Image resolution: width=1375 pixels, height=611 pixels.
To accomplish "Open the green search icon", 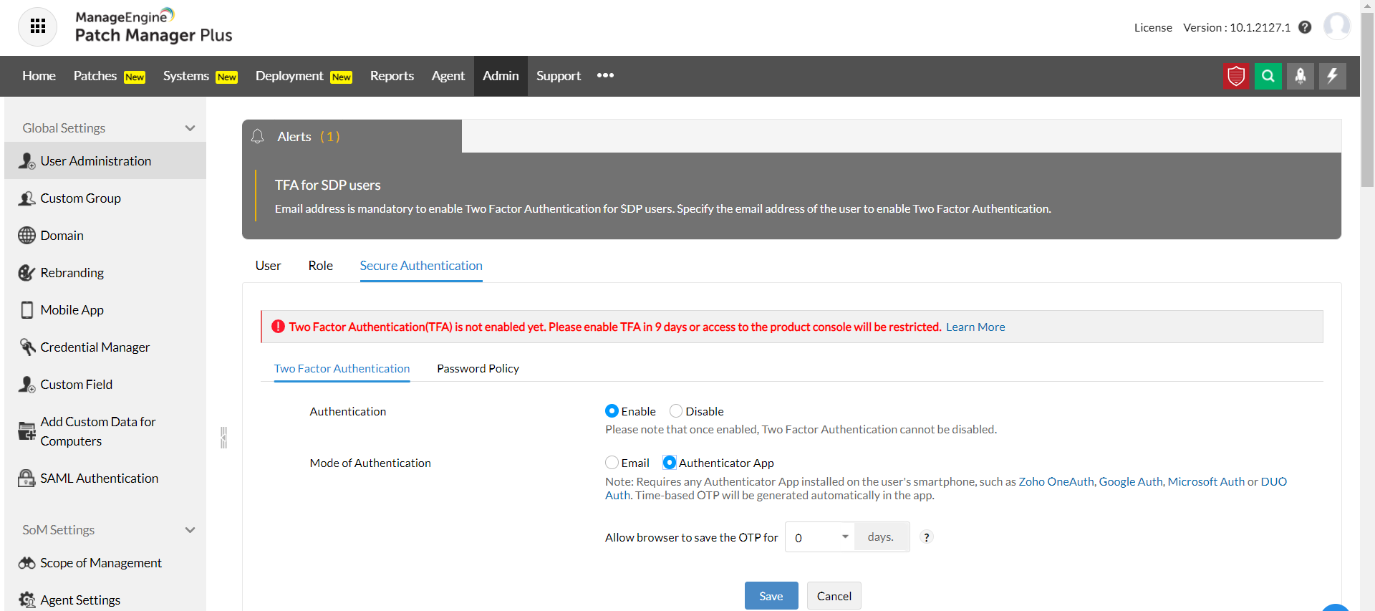I will pos(1268,76).
